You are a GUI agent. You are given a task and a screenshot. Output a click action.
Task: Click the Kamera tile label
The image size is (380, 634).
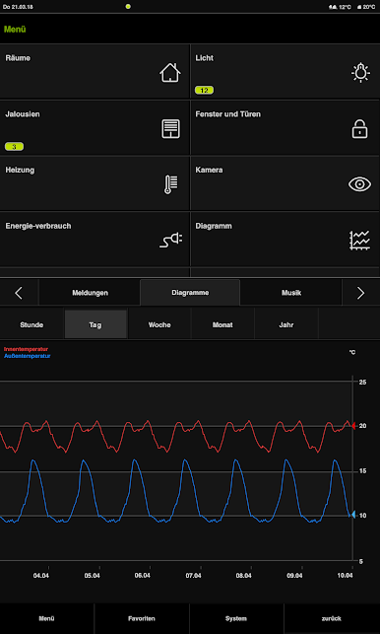click(x=209, y=170)
